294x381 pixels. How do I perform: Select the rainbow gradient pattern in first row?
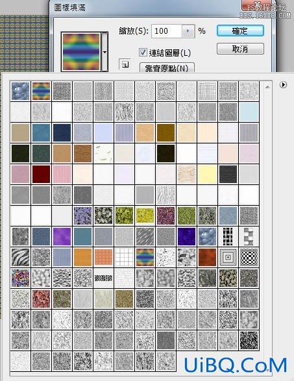tap(41, 92)
